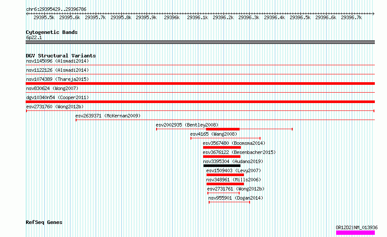This screenshot has width=387, height=237.
Task: Click the 29396k ruler tick label
Action: (x=172, y=17)
